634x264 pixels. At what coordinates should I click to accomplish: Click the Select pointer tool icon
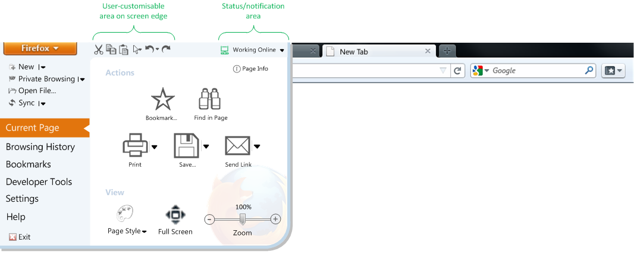(137, 50)
